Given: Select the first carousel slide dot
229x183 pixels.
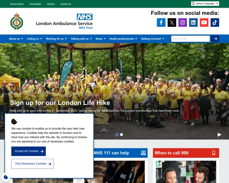Looking at the screenshot, I should tap(117, 135).
